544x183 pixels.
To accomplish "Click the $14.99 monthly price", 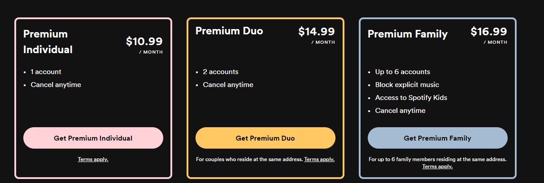I will click(316, 31).
